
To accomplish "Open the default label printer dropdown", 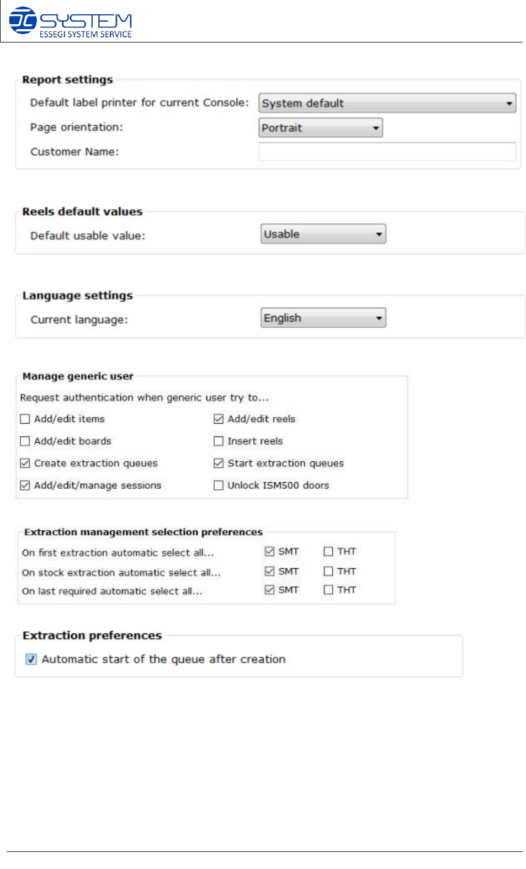I will click(x=387, y=103).
